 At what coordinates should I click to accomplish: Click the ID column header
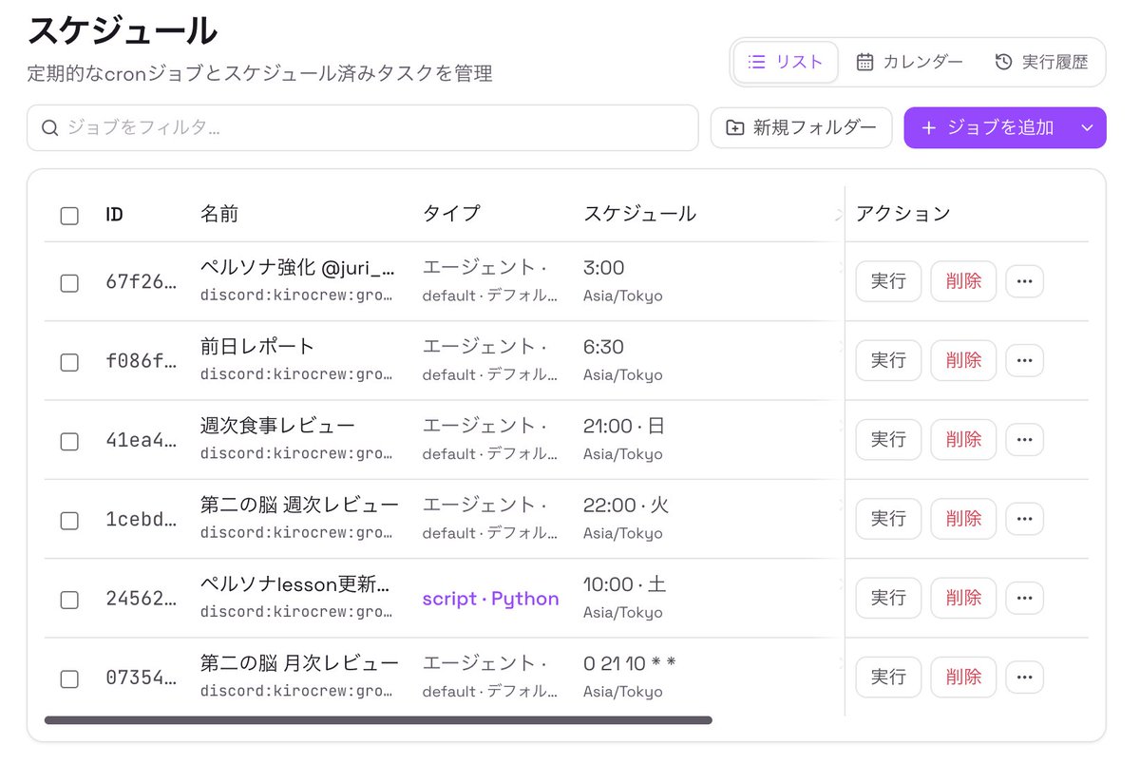[x=114, y=215]
